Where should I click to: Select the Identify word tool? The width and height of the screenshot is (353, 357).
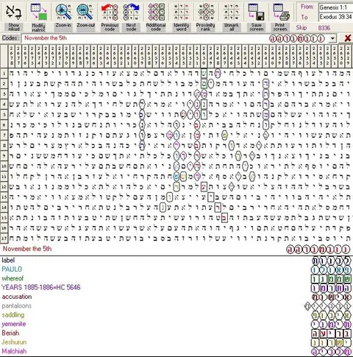[181, 13]
